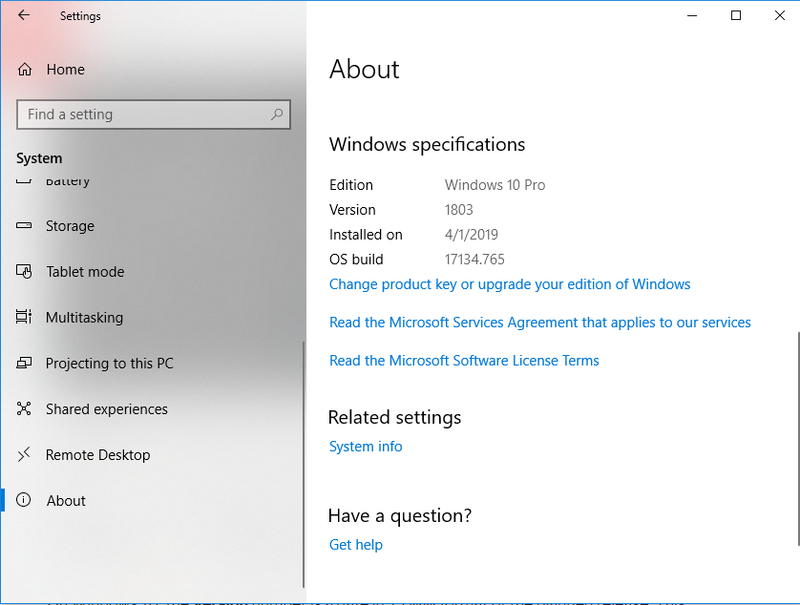Select the installed date 4/1/2019
This screenshot has width=800, height=605.
coord(472,235)
